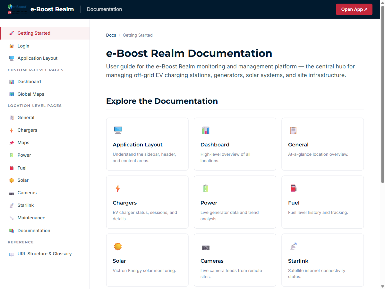Viewport: 385px width, 289px height.
Task: Click the Open App button
Action: [x=354, y=9]
